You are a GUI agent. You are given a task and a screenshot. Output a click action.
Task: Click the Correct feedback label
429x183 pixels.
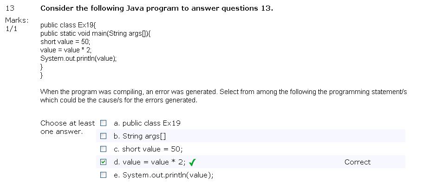coord(357,162)
